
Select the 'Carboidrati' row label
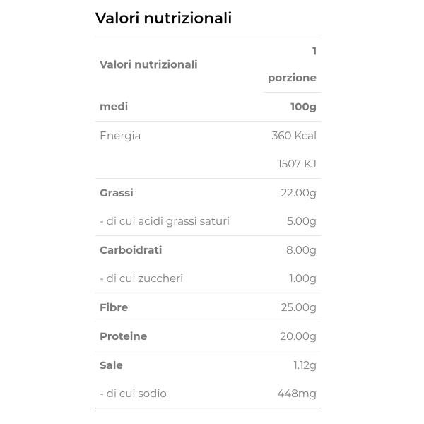[131, 250]
